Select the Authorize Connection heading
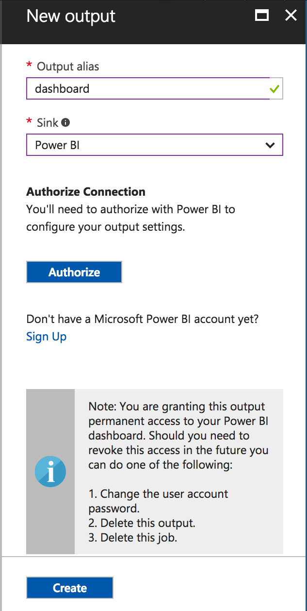307x611 pixels. tap(86, 191)
